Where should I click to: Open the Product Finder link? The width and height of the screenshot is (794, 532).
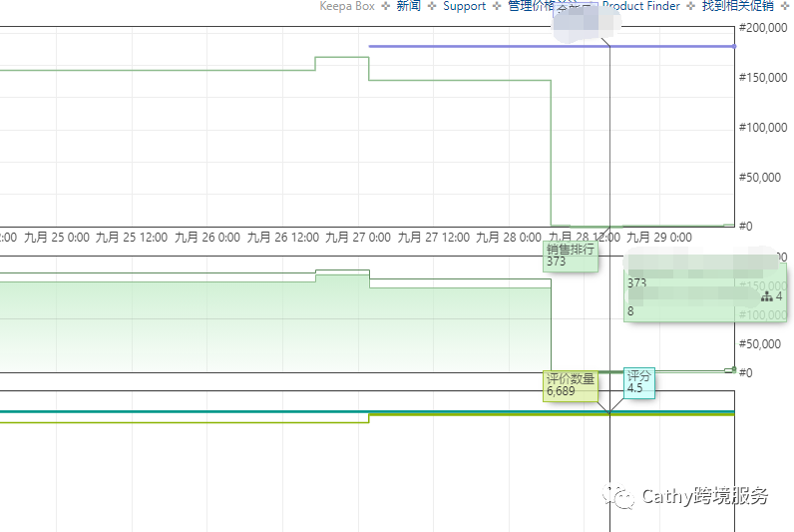(641, 6)
